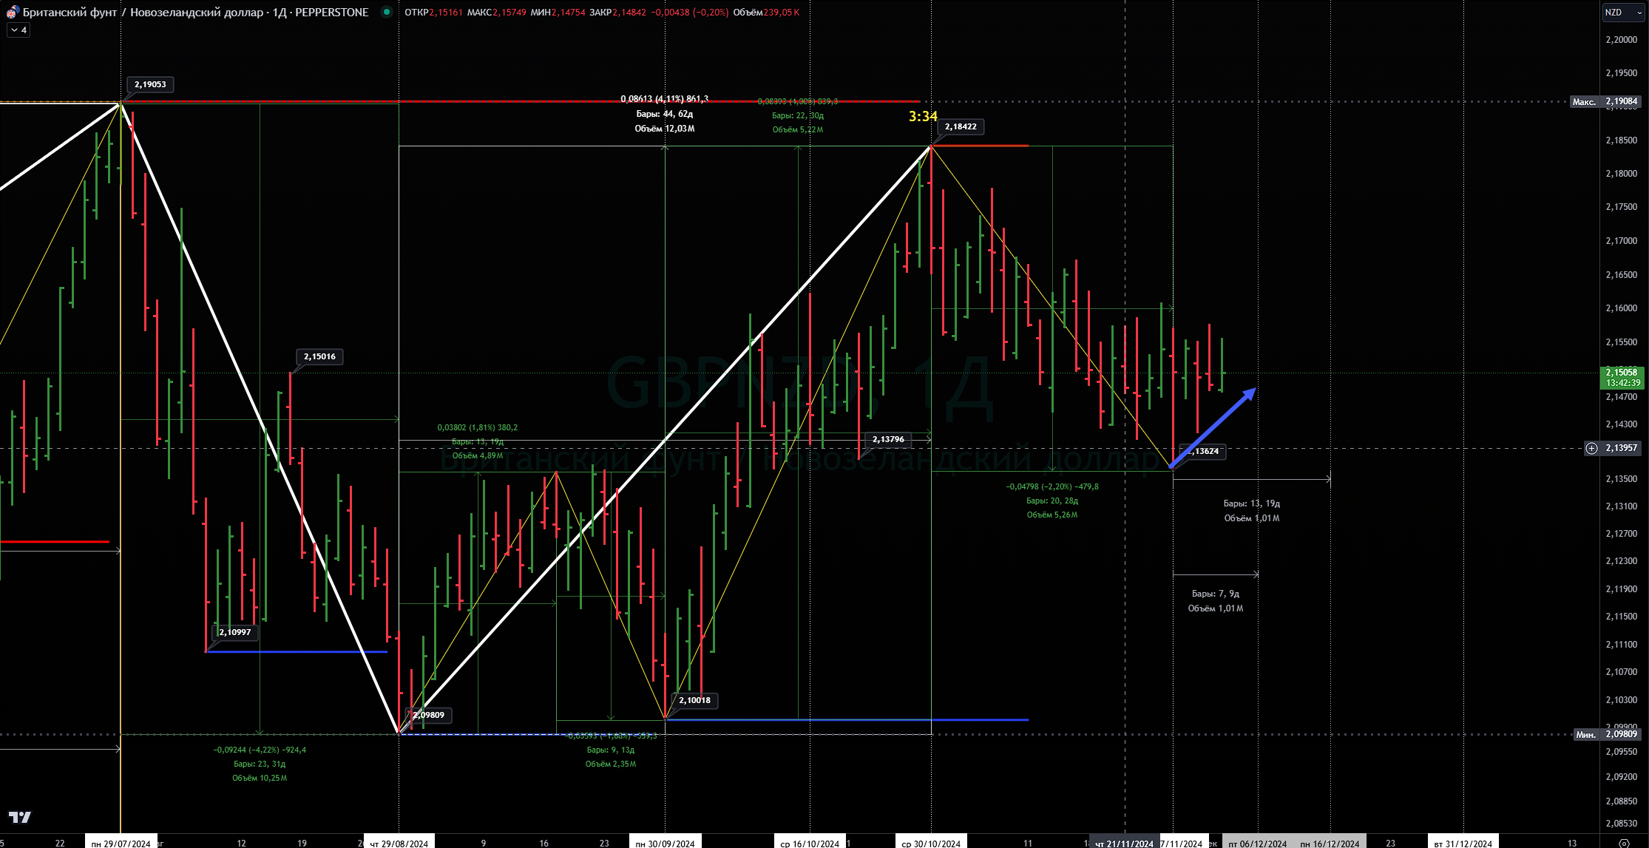Click the Объём 239,05 K volume value
Viewport: 1649px width, 848px height.
pos(766,13)
